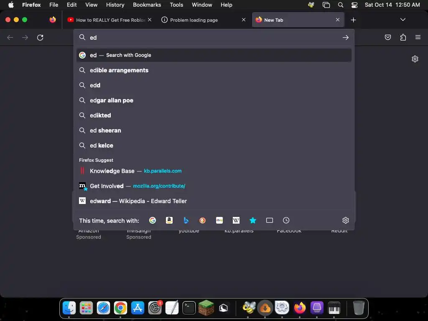
Task: Open the History menu
Action: [x=115, y=5]
